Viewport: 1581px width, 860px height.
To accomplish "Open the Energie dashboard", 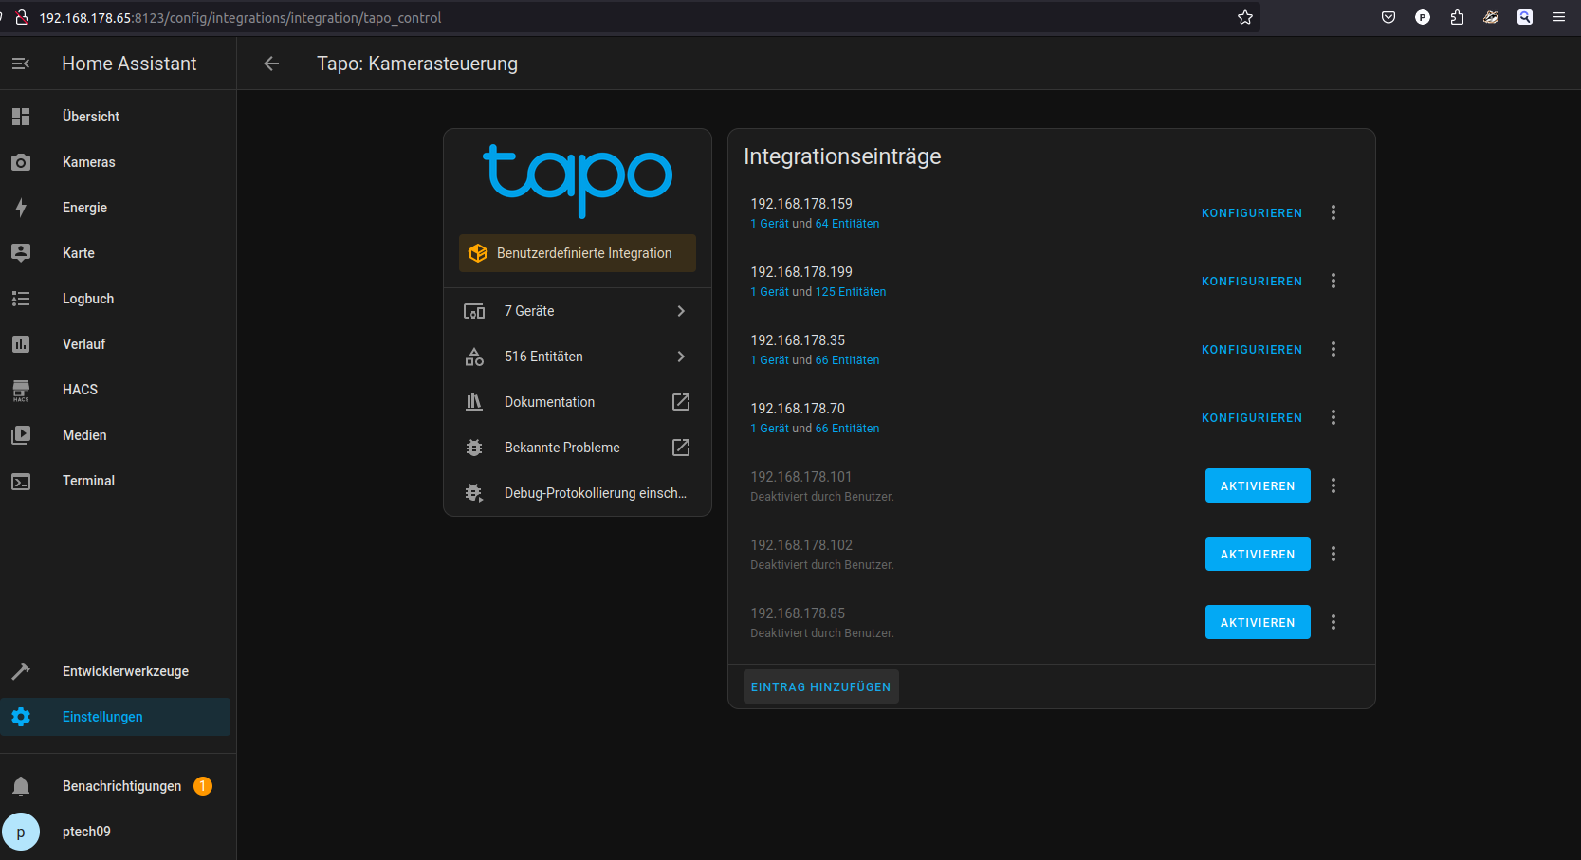I will pos(84,208).
